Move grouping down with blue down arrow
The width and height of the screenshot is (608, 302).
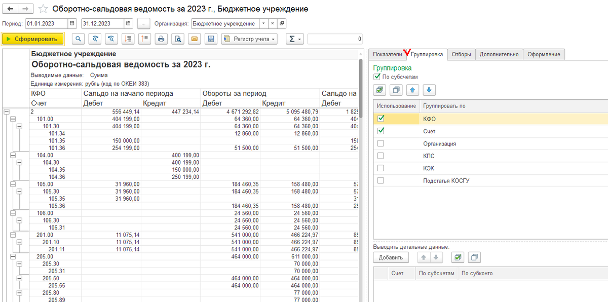coord(429,90)
